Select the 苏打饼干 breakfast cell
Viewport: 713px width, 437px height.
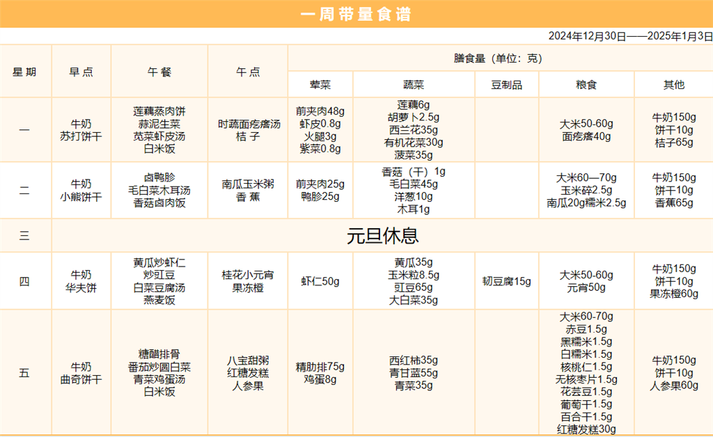pos(81,136)
